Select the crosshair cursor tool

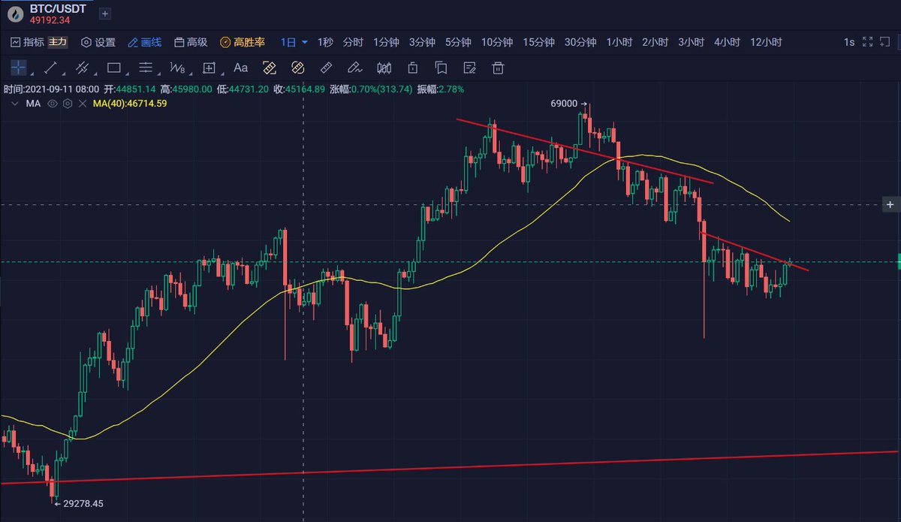pos(18,68)
